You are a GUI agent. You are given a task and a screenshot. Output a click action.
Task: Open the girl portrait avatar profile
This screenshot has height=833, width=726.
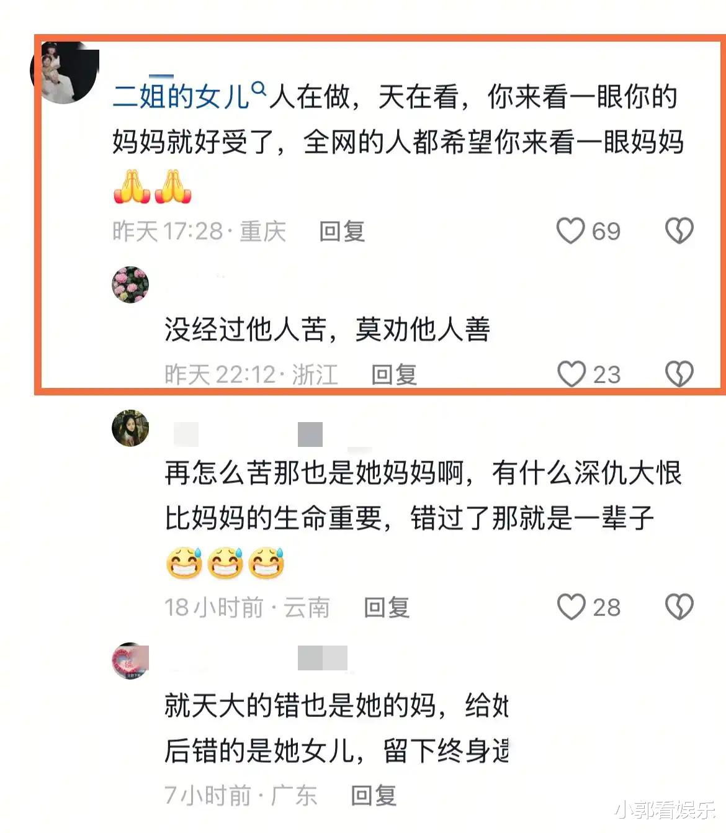tap(130, 428)
